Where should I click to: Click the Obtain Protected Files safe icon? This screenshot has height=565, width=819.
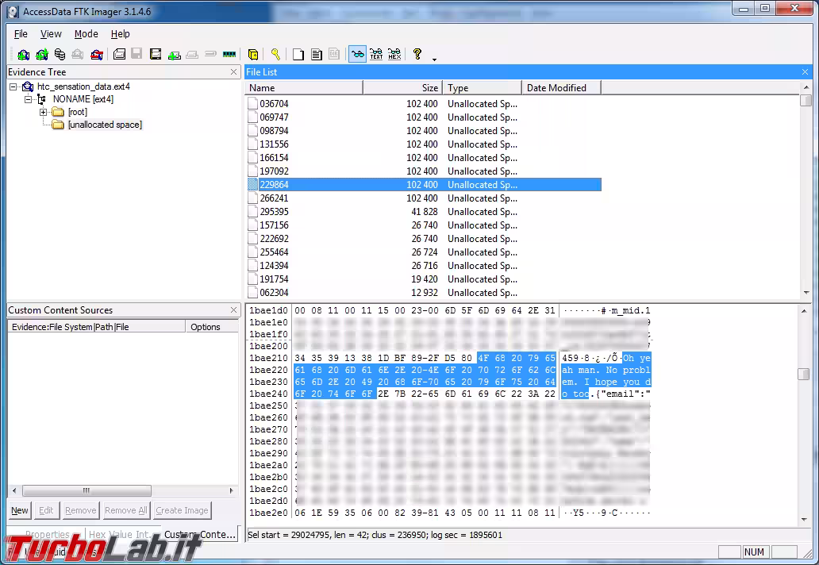point(252,54)
